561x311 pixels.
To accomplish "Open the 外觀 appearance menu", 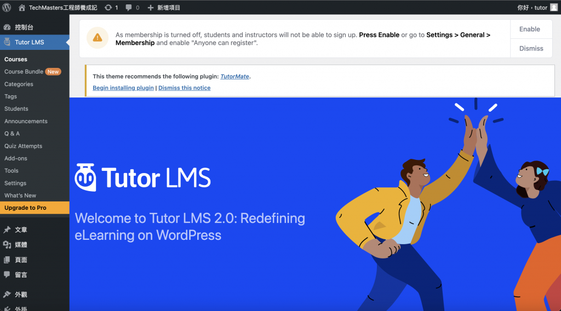I will click(x=21, y=294).
